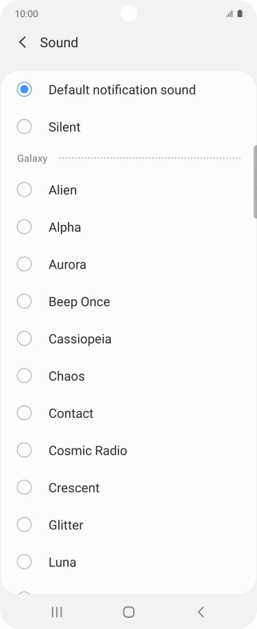
Task: Tap the navigation bar back chevron
Action: pyautogui.click(x=201, y=612)
